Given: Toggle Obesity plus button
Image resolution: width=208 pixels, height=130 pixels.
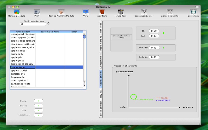Looking at the screenshot, I should [x=38, y=101].
